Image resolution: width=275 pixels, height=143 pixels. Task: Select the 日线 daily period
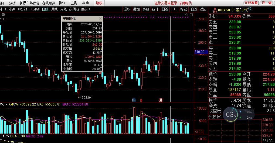pyautogui.click(x=45, y=9)
